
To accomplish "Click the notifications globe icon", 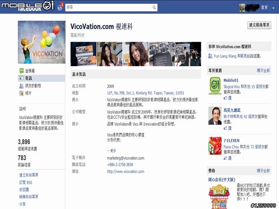I will coord(60,7).
